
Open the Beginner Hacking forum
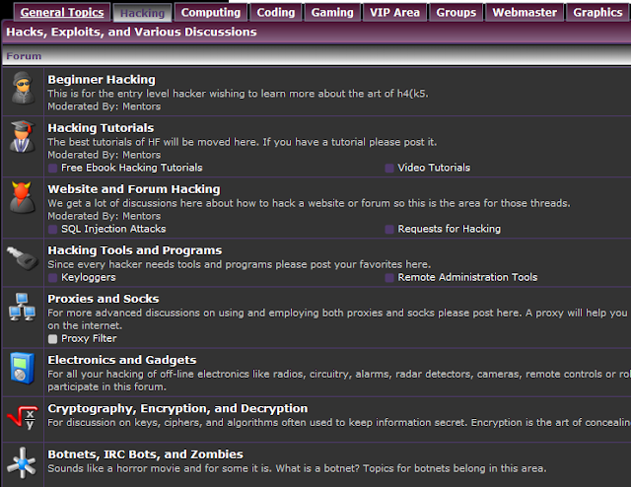(x=102, y=80)
